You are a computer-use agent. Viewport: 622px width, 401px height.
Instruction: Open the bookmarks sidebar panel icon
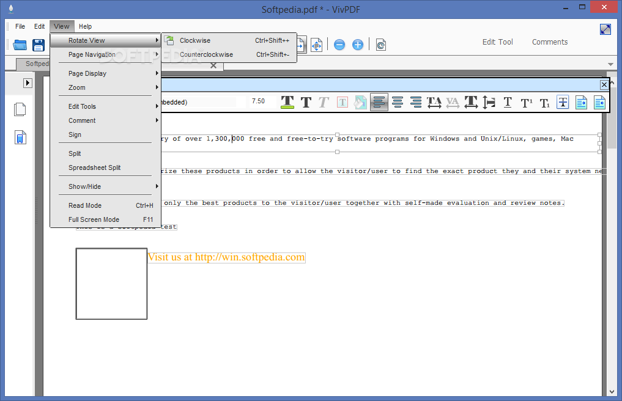[20, 138]
